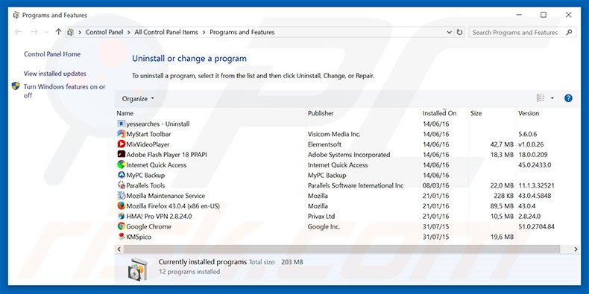Click the Programs and Features title icon
Image resolution: width=589 pixels, height=294 pixels.
tap(16, 15)
